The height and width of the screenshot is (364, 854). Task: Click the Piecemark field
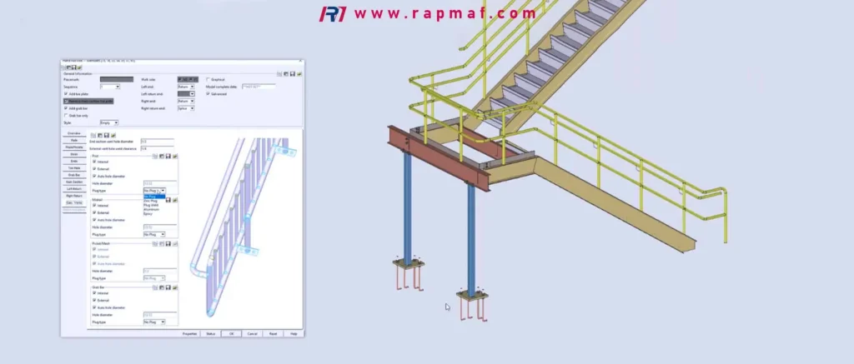click(x=117, y=79)
